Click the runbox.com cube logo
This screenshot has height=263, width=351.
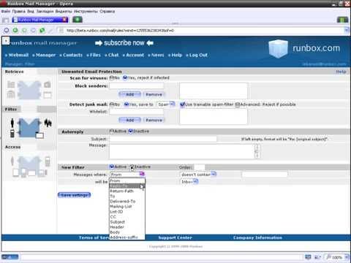point(278,49)
